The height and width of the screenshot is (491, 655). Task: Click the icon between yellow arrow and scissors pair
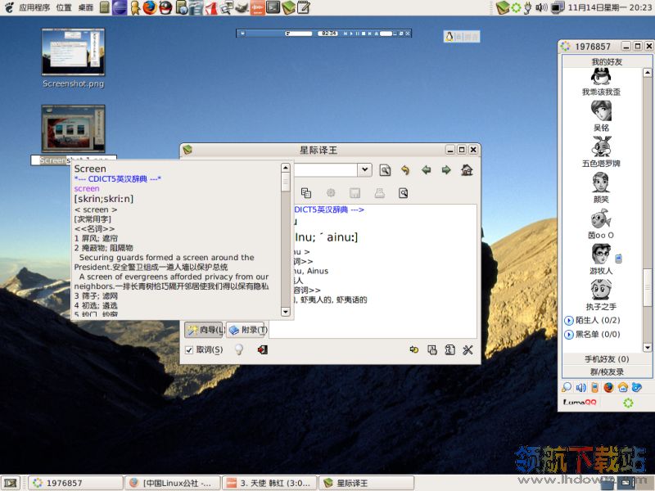[x=432, y=350]
